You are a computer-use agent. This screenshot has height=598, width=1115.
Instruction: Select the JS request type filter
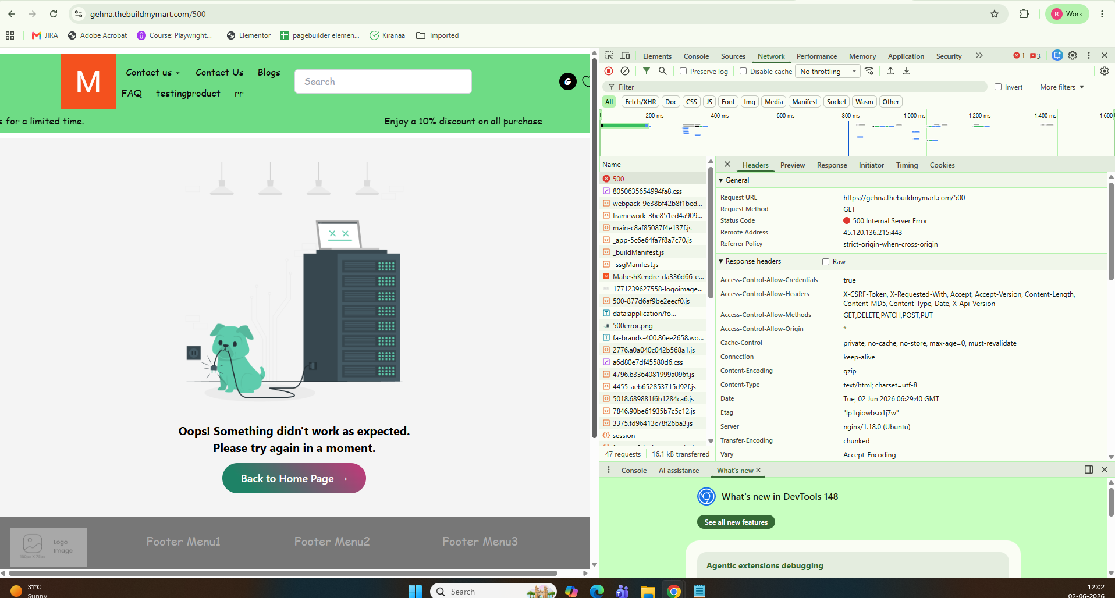[709, 102]
